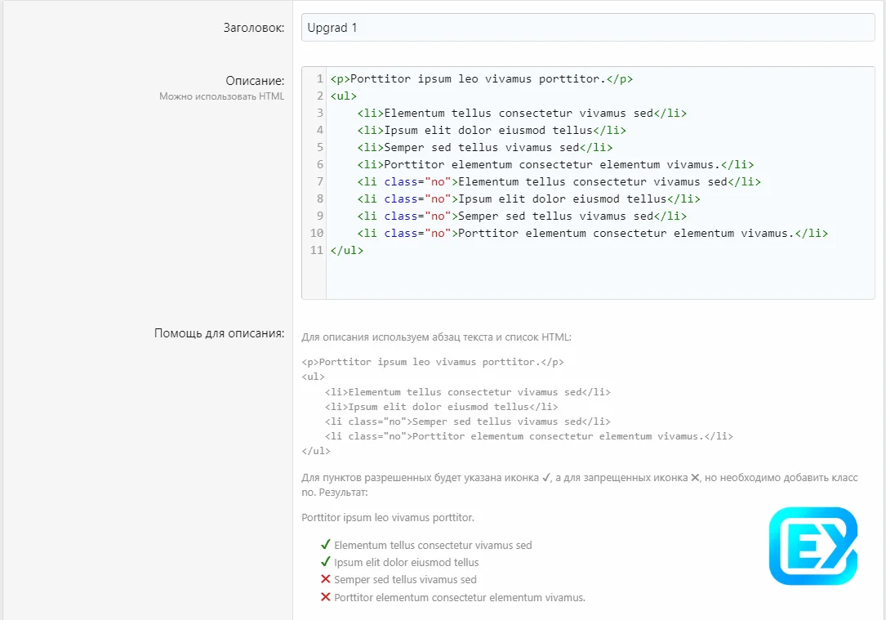Click red cross beside Semper sed tellus
This screenshot has width=886, height=620.
[325, 579]
